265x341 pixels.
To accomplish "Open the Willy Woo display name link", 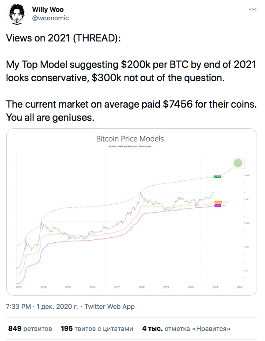I will (48, 9).
